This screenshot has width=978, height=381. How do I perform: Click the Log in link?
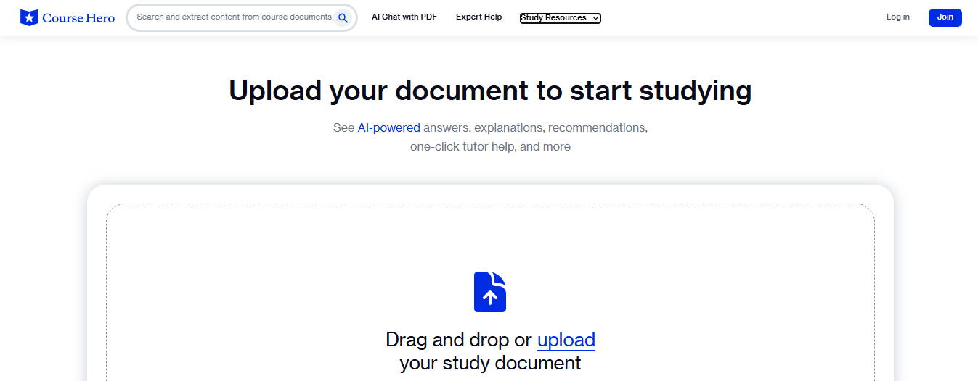[897, 17]
